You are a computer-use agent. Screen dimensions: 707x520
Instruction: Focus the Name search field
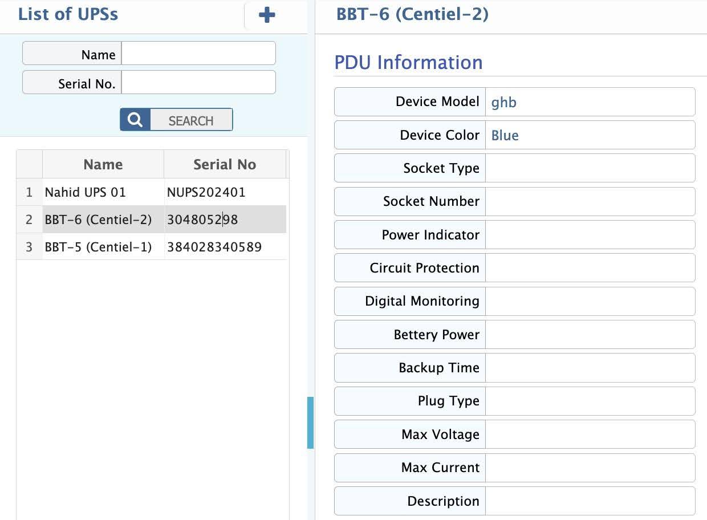coord(198,54)
